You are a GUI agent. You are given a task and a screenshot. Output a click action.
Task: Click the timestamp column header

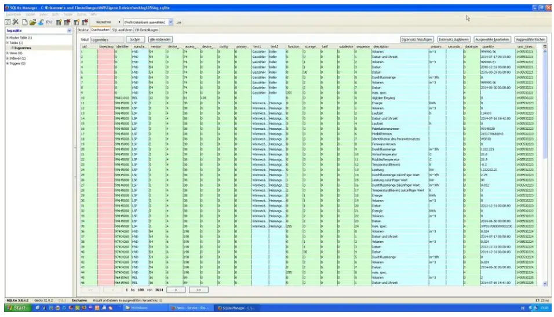tap(106, 46)
